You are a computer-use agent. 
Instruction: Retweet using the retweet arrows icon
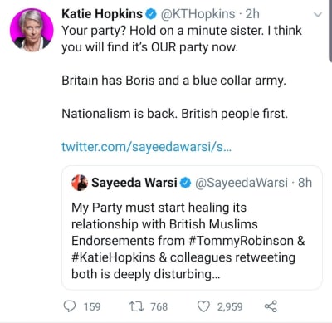tap(137, 306)
